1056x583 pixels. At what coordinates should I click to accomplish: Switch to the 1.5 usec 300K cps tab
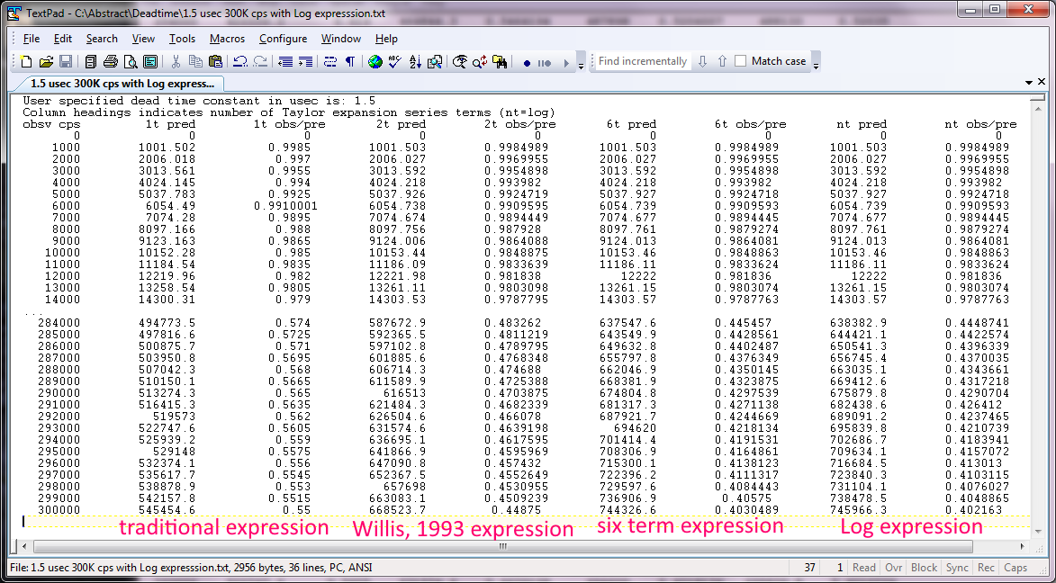[122, 84]
